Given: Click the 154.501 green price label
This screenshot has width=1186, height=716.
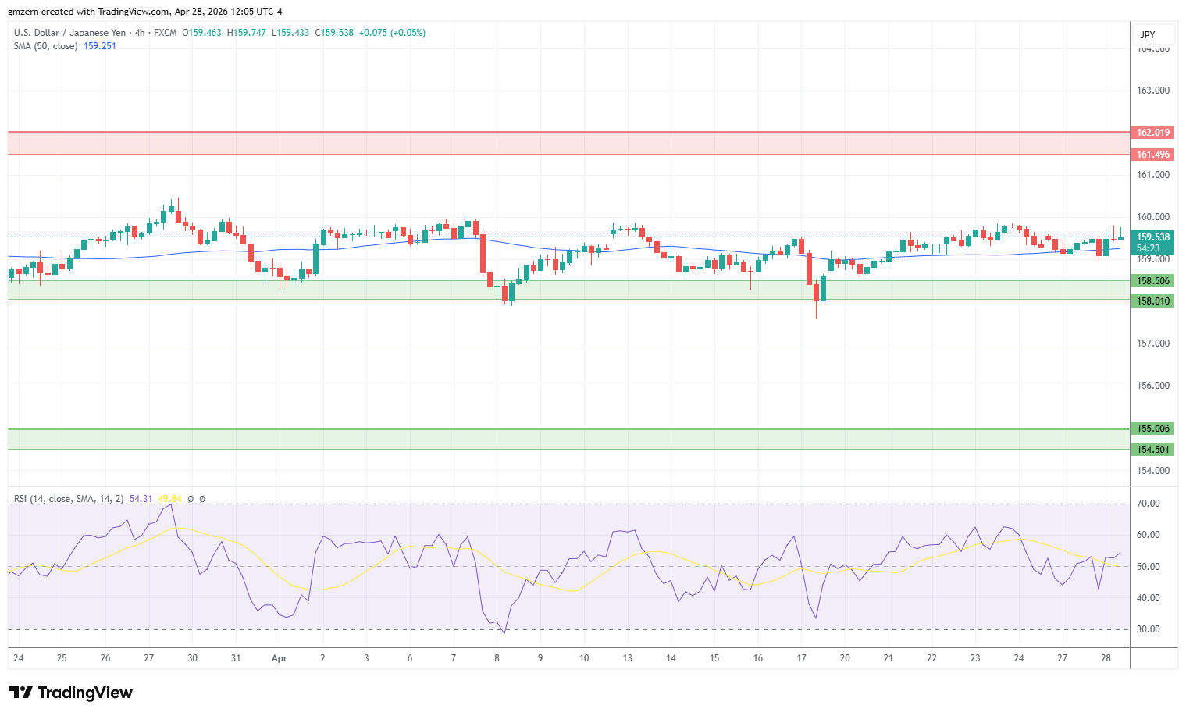Looking at the screenshot, I should (1152, 450).
